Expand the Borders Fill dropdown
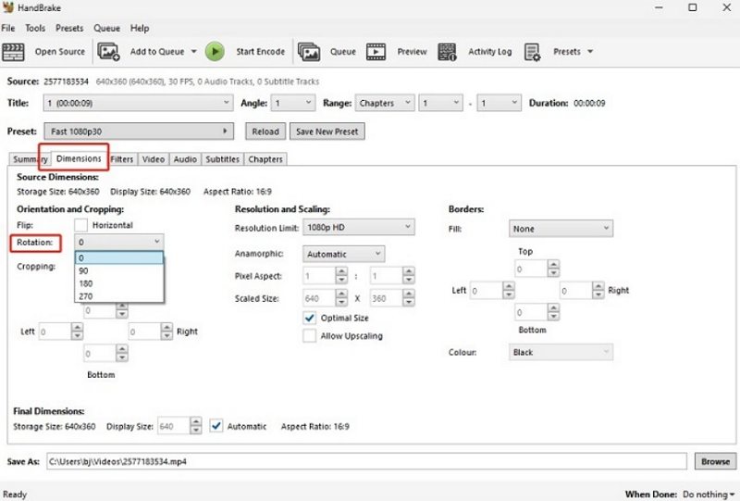The image size is (740, 501). click(x=561, y=229)
